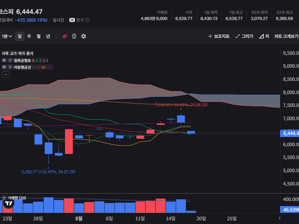The width and height of the screenshot is (299, 224).
Task: Click the 1일 최저 value 6,430.13
Action: point(209,19)
